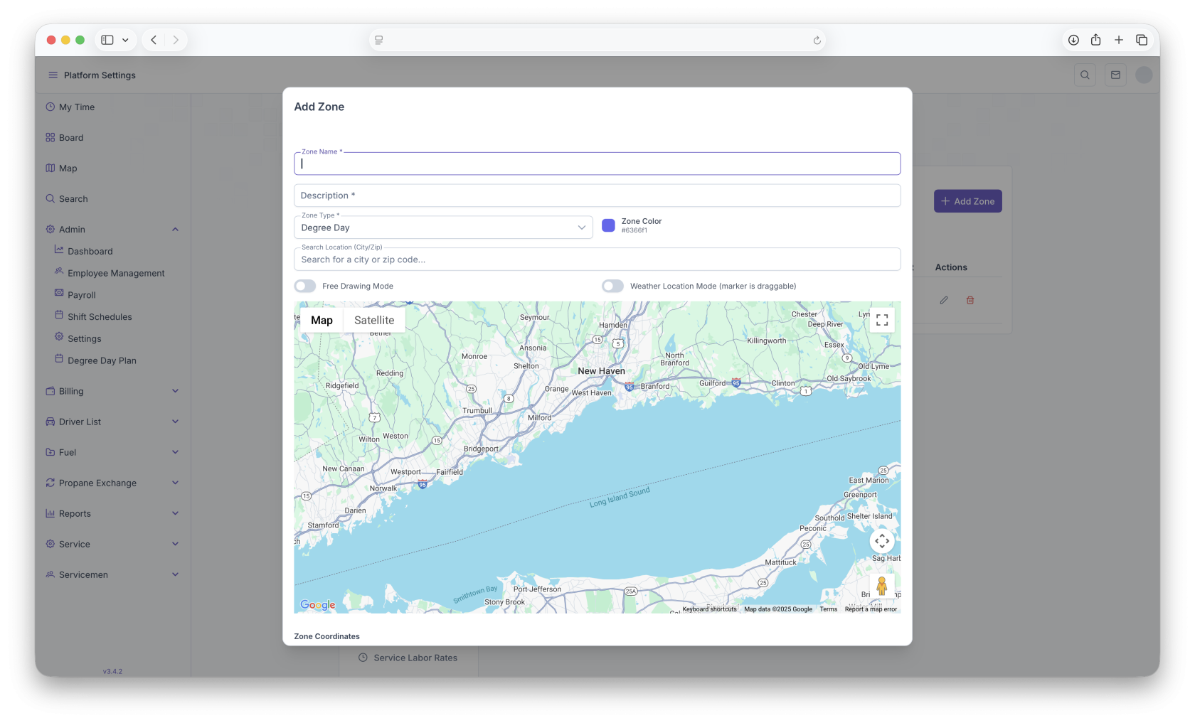1195x723 pixels.
Task: Open the Google Maps Terms link
Action: tap(828, 609)
